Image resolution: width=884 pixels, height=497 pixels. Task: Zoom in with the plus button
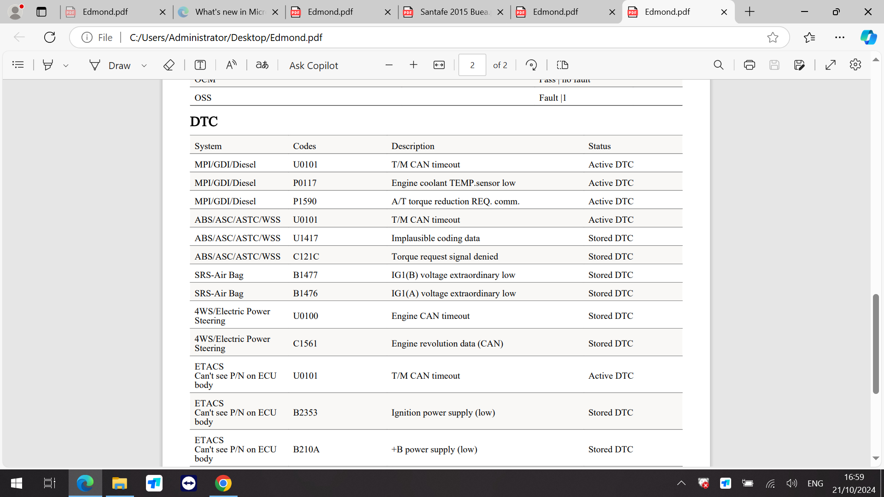[x=413, y=65]
